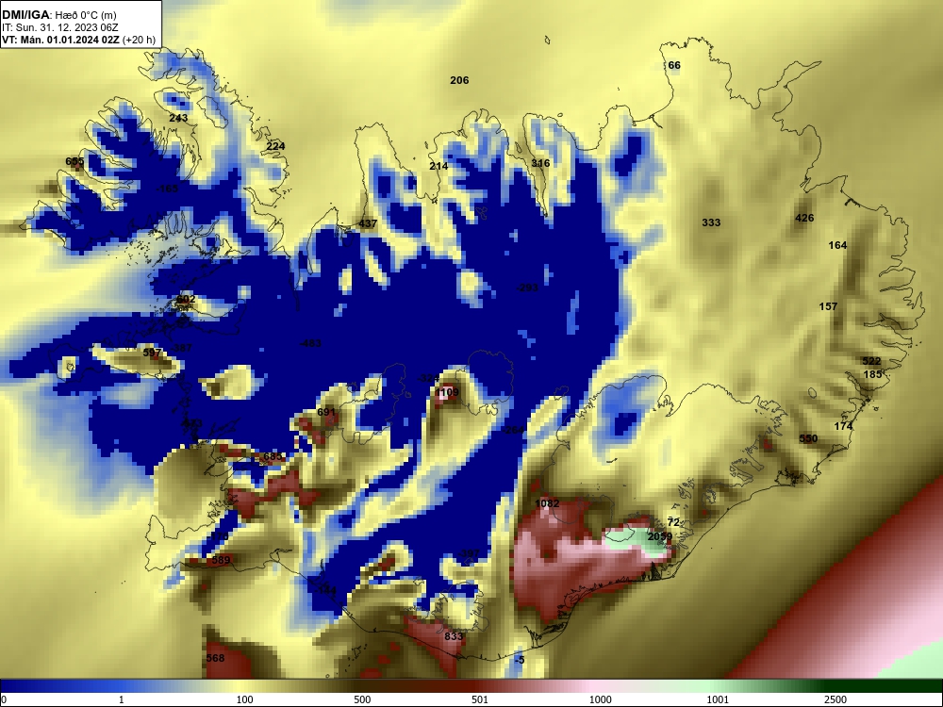Screen dimensions: 943x707
Task: Click the legend label 1000
Action: click(x=600, y=699)
